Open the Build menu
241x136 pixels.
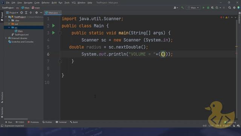coord(54,3)
